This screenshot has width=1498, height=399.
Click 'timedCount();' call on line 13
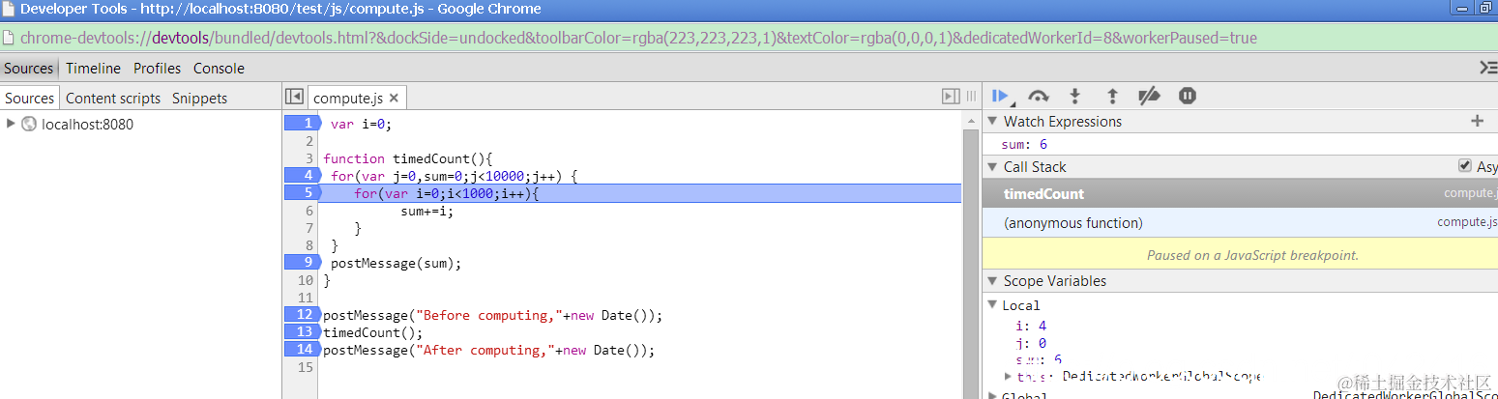(x=373, y=332)
